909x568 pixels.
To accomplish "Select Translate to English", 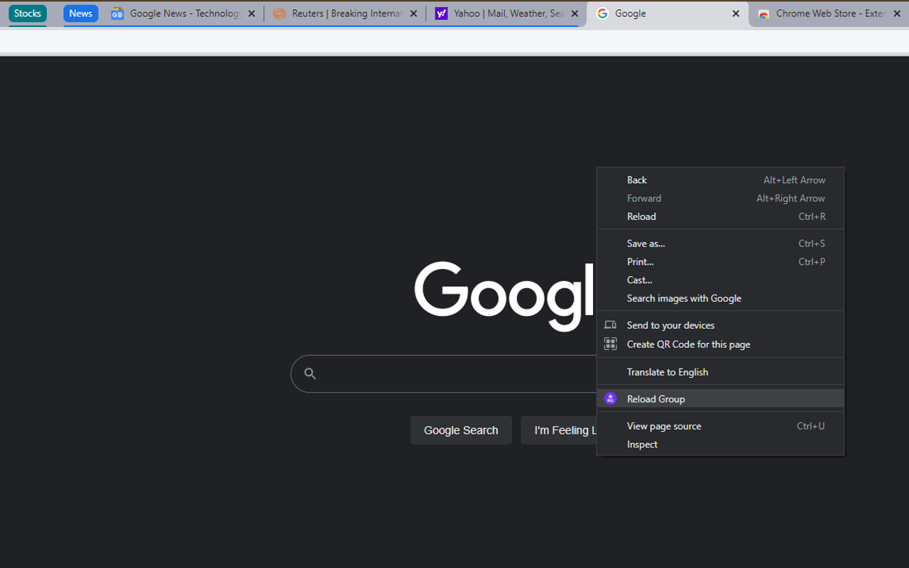I will [667, 371].
